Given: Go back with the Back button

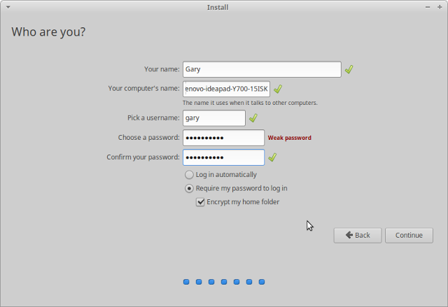Looking at the screenshot, I should click(x=357, y=235).
